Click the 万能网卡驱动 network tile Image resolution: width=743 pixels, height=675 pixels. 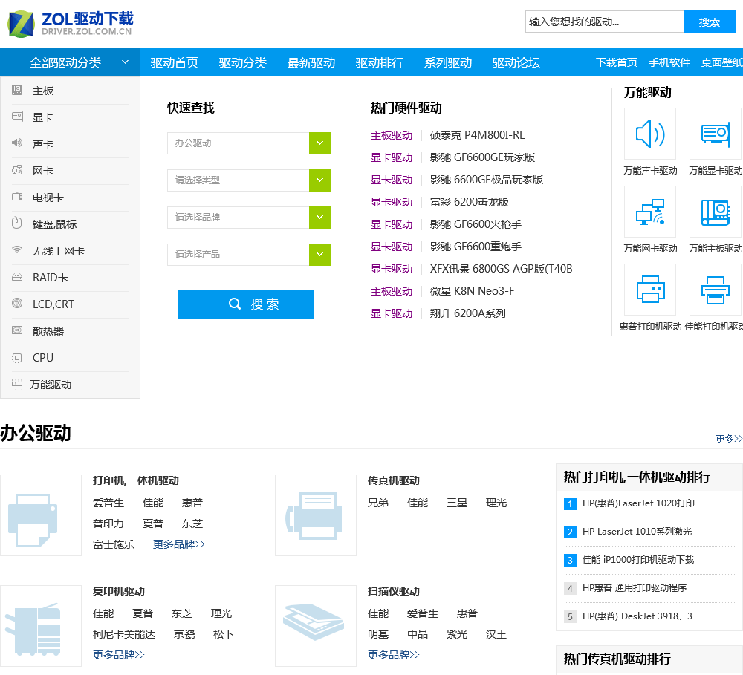pyautogui.click(x=650, y=212)
